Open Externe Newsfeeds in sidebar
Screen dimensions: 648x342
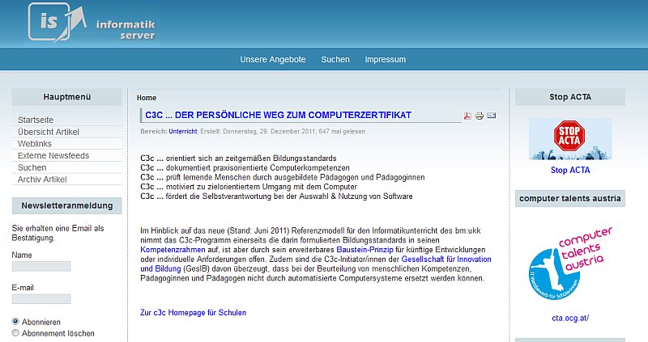point(53,155)
